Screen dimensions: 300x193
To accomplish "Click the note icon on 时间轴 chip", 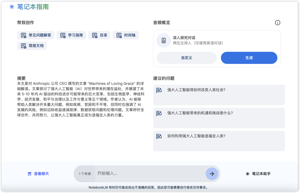I will pos(119,35).
